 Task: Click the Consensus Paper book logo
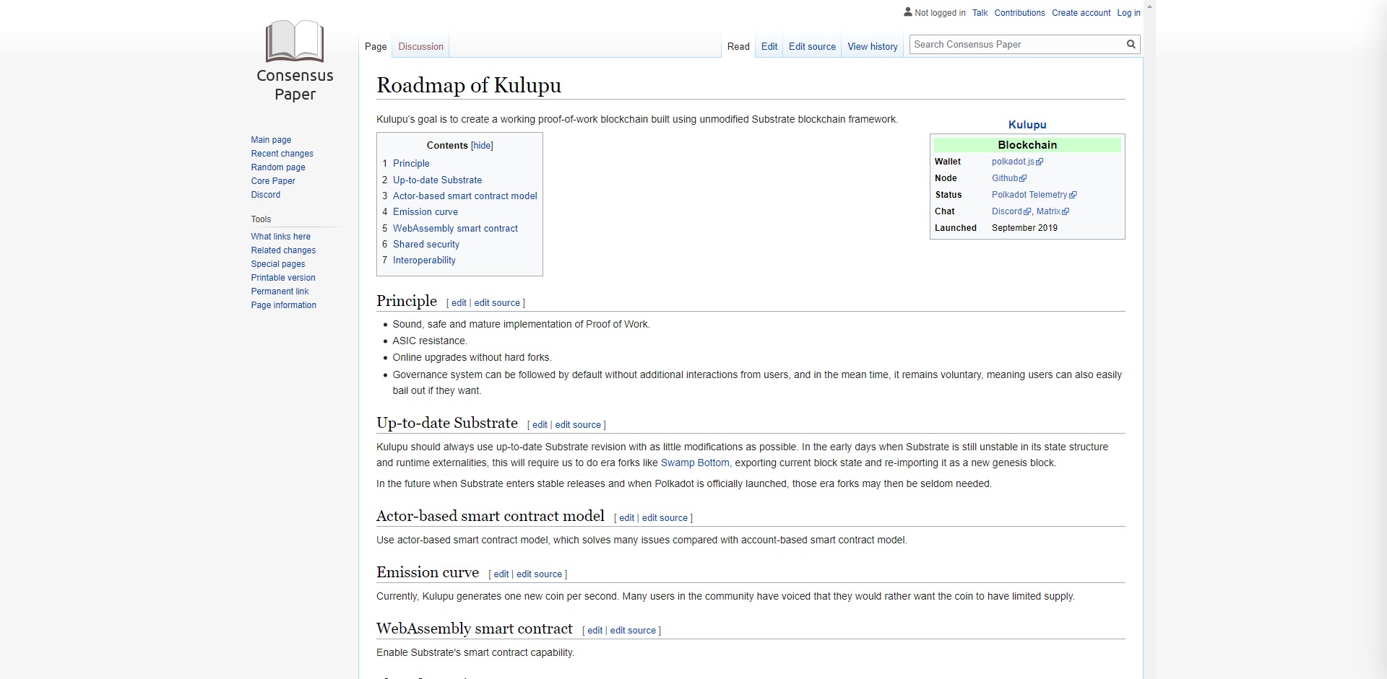(x=295, y=41)
